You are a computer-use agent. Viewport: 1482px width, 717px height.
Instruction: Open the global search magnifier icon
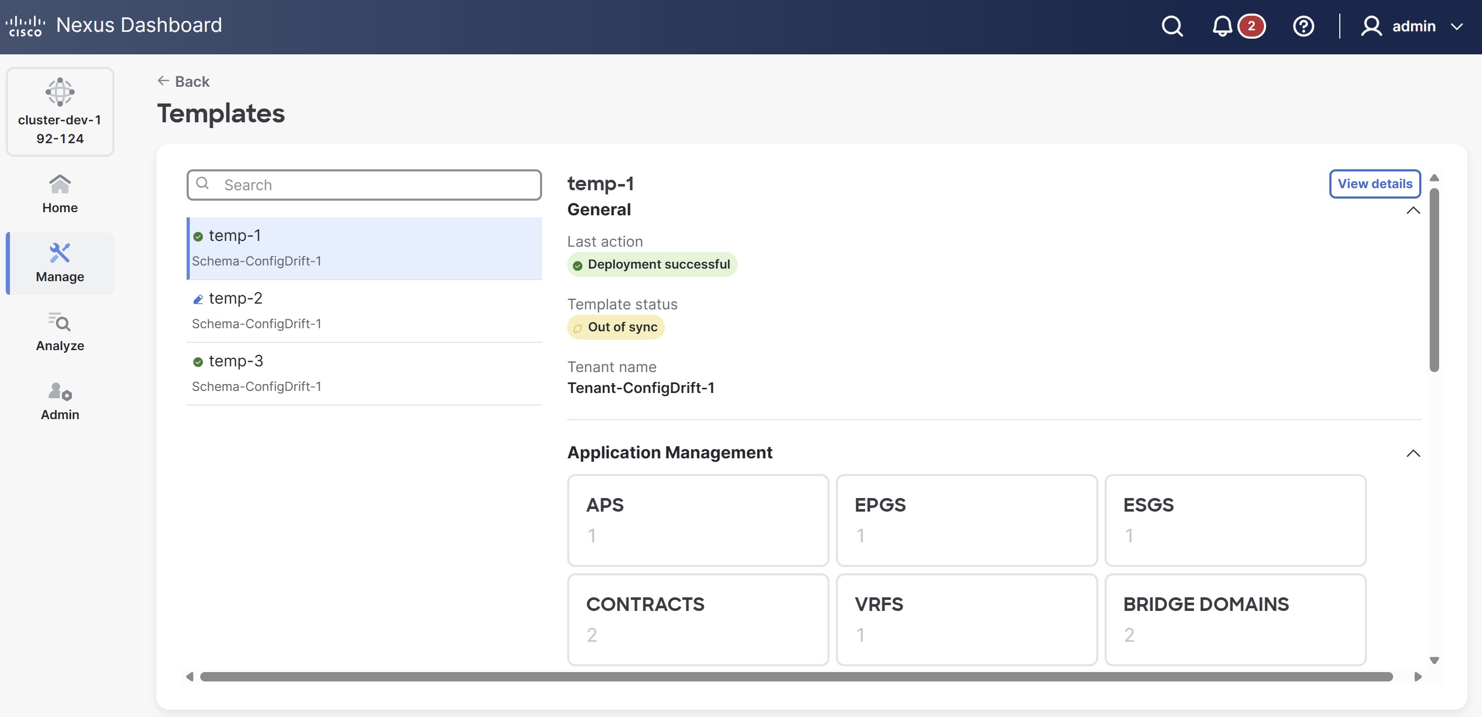point(1172,26)
